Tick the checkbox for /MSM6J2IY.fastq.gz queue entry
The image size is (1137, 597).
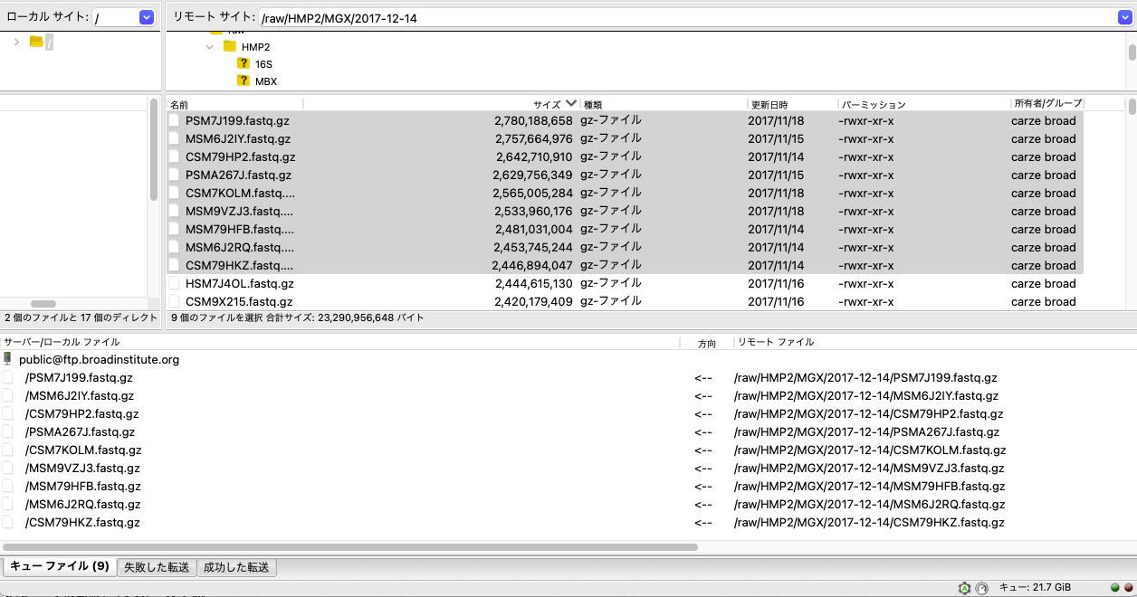(7, 394)
